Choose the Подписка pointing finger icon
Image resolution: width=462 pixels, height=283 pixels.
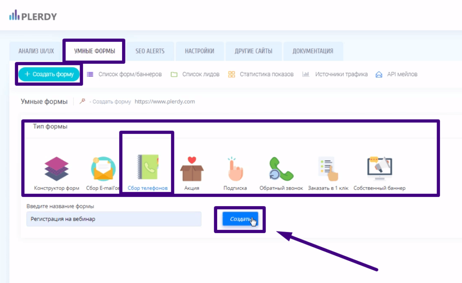point(235,169)
